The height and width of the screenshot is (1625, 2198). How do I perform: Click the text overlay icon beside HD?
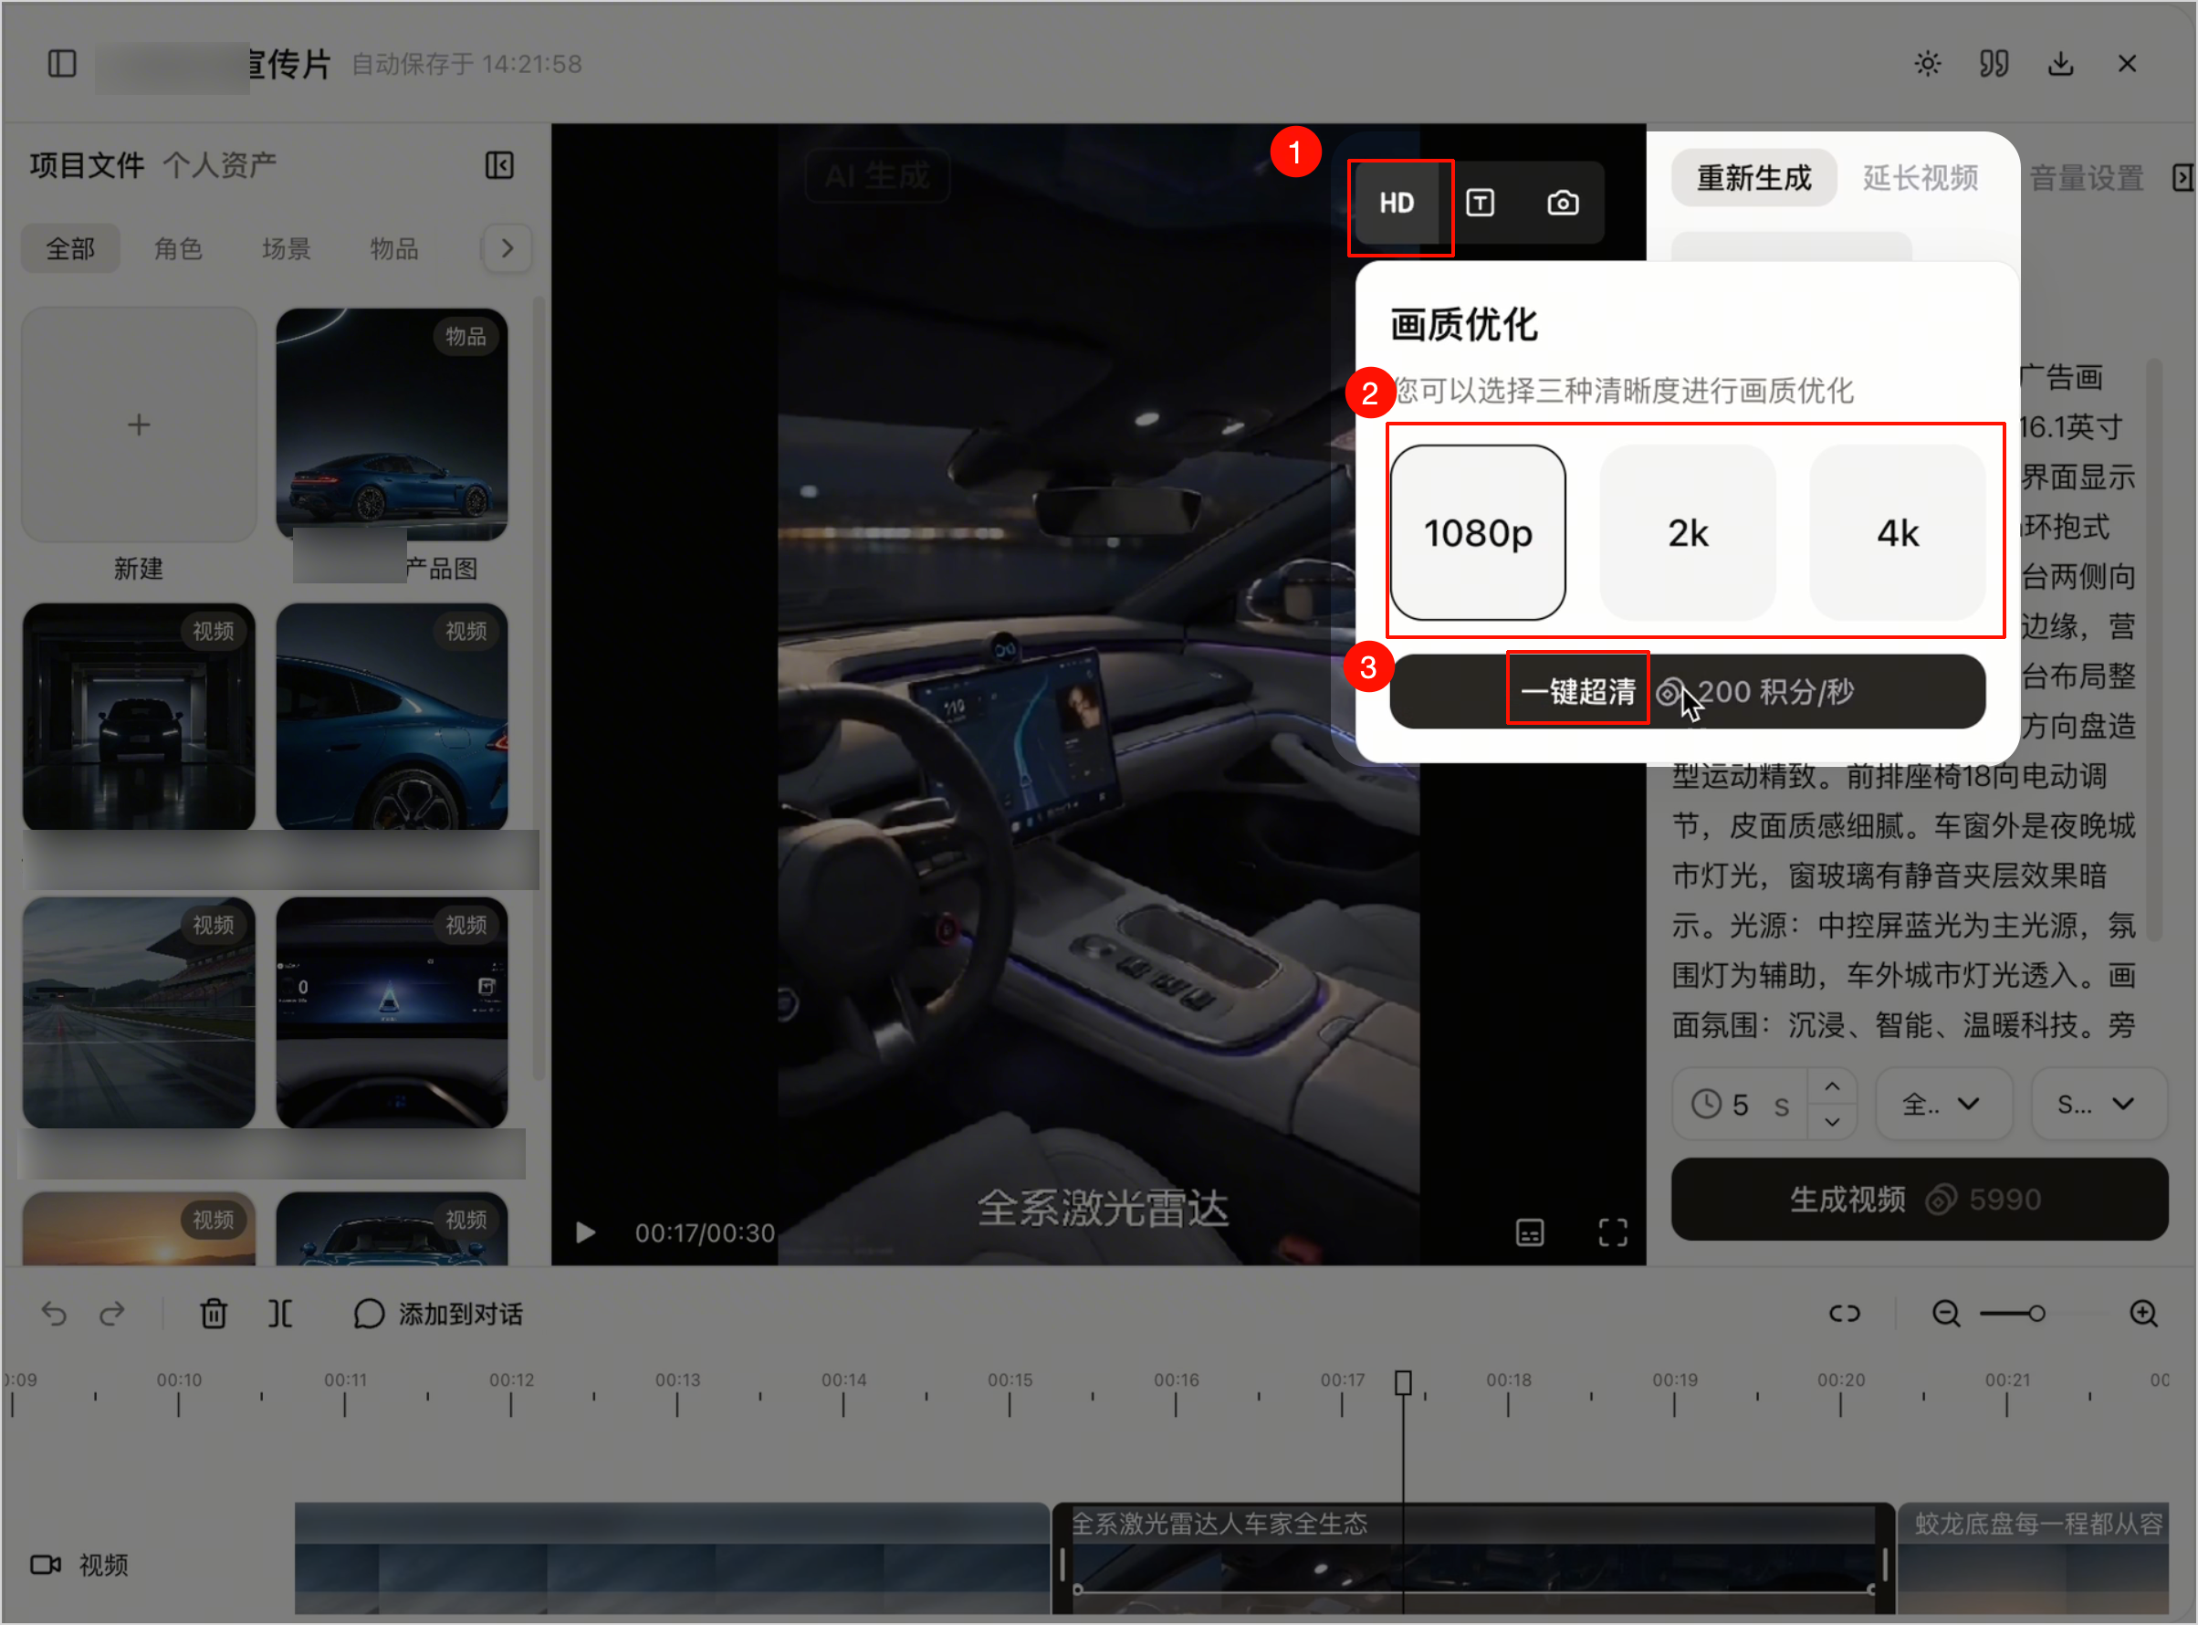tap(1480, 204)
